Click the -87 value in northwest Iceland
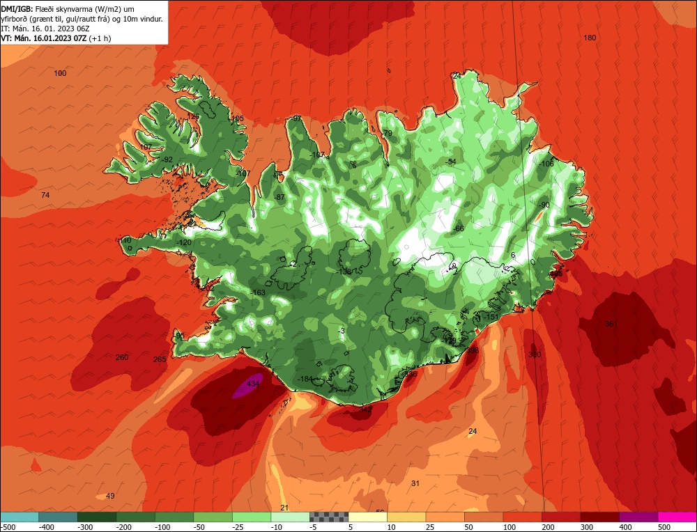Image resolution: width=697 pixels, height=532 pixels. (x=279, y=197)
